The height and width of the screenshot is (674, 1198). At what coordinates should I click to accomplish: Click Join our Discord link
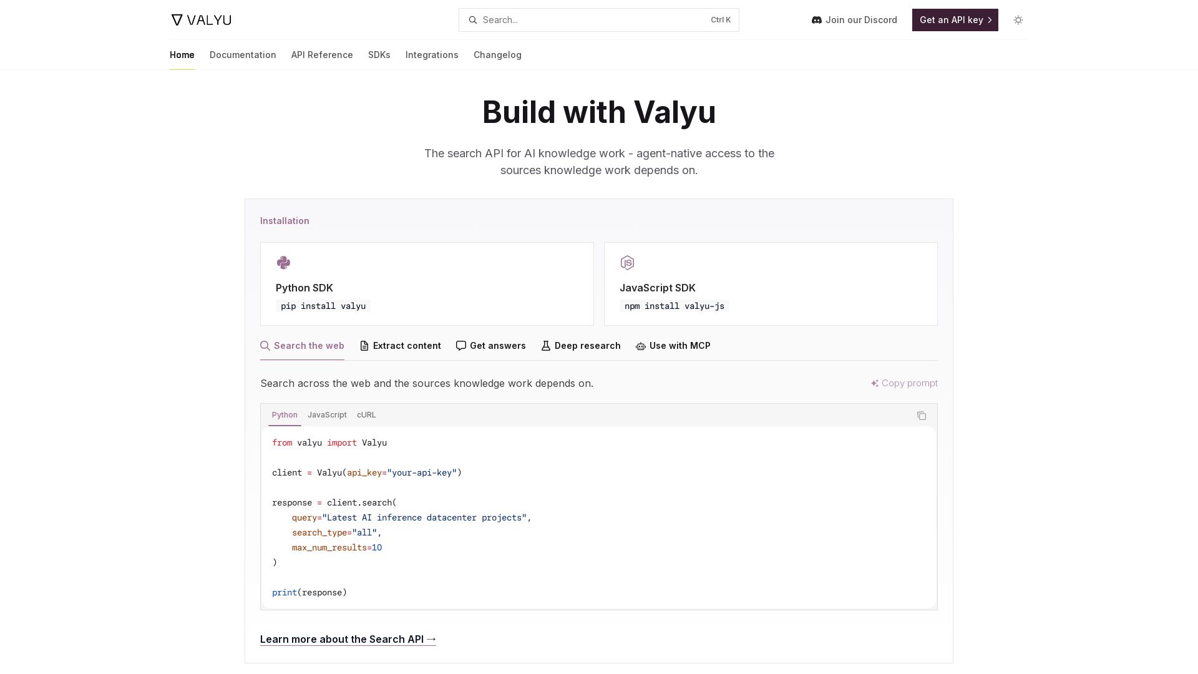coord(854,20)
